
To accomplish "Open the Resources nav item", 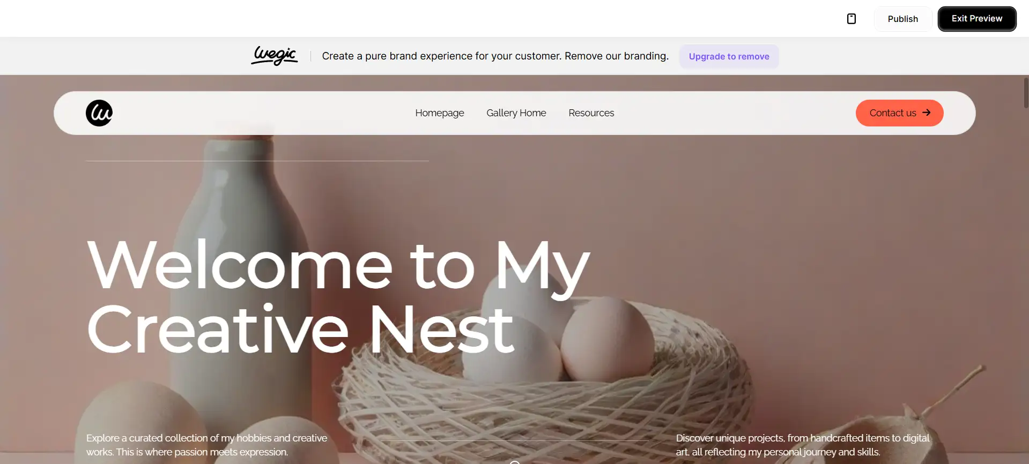I will [x=591, y=113].
